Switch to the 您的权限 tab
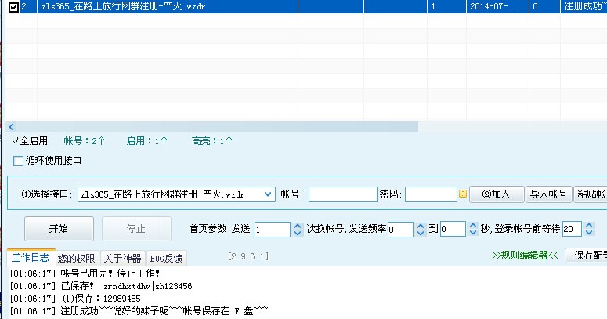607x319 pixels. 76,259
